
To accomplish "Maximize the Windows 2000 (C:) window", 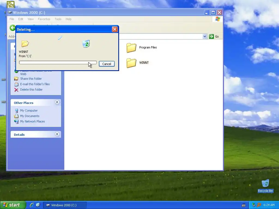I will point(213,13).
